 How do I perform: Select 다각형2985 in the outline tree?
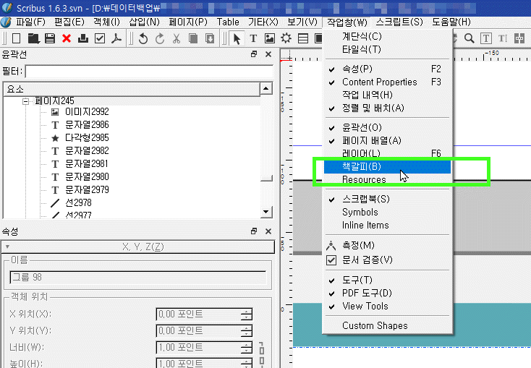(x=87, y=138)
